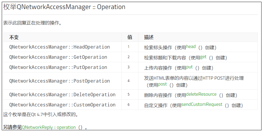Click the 描述 column header
The image size is (263, 132).
tap(149, 37)
